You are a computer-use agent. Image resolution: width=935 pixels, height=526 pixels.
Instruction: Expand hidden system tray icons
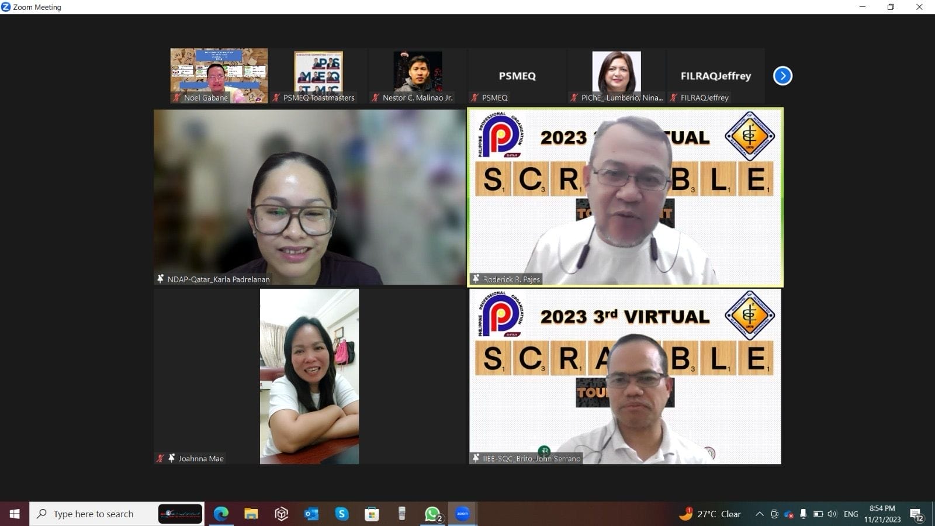(760, 514)
